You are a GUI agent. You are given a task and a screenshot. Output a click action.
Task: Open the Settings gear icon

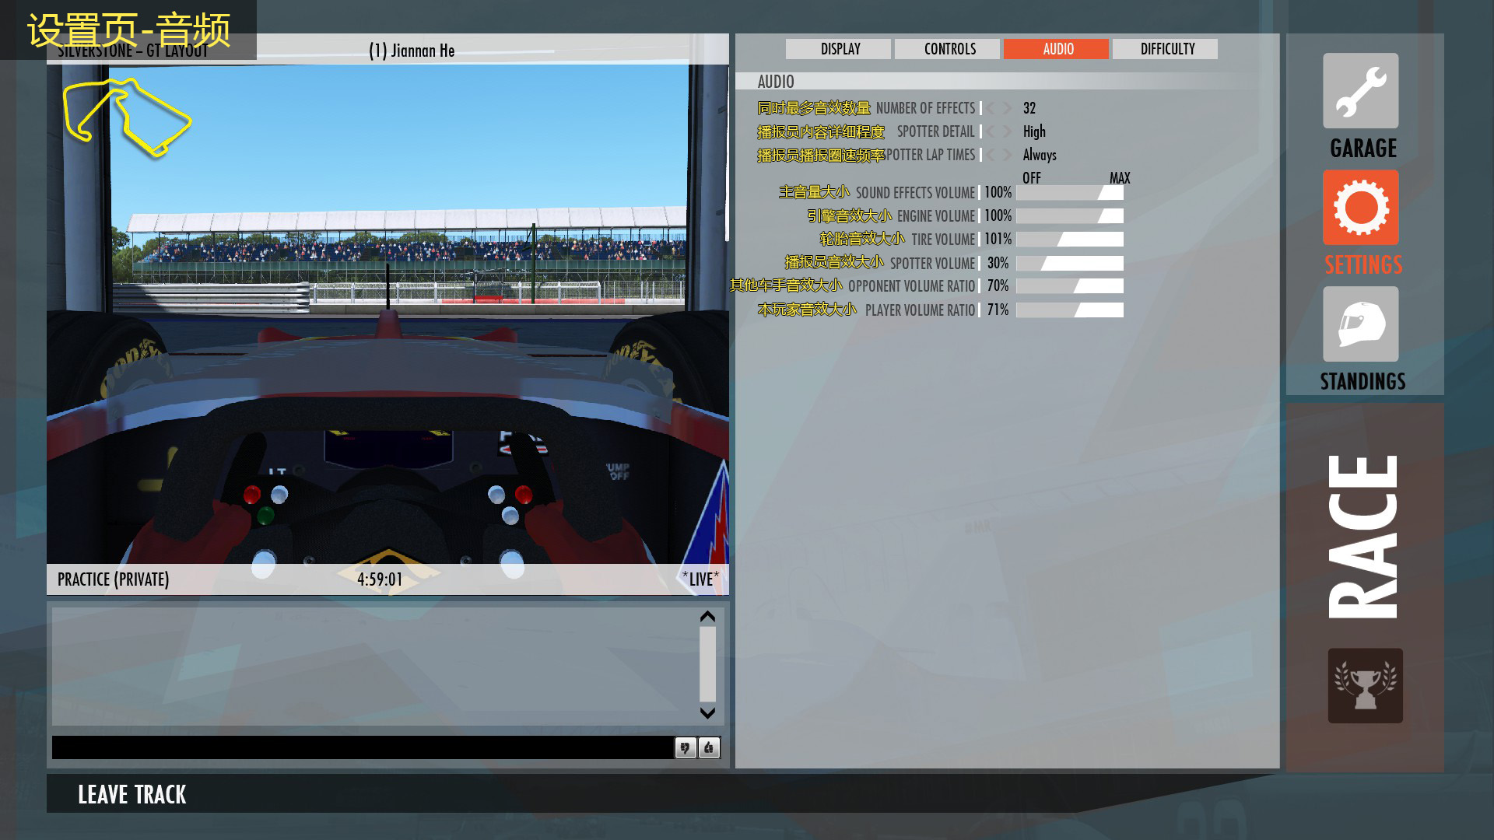click(x=1360, y=208)
